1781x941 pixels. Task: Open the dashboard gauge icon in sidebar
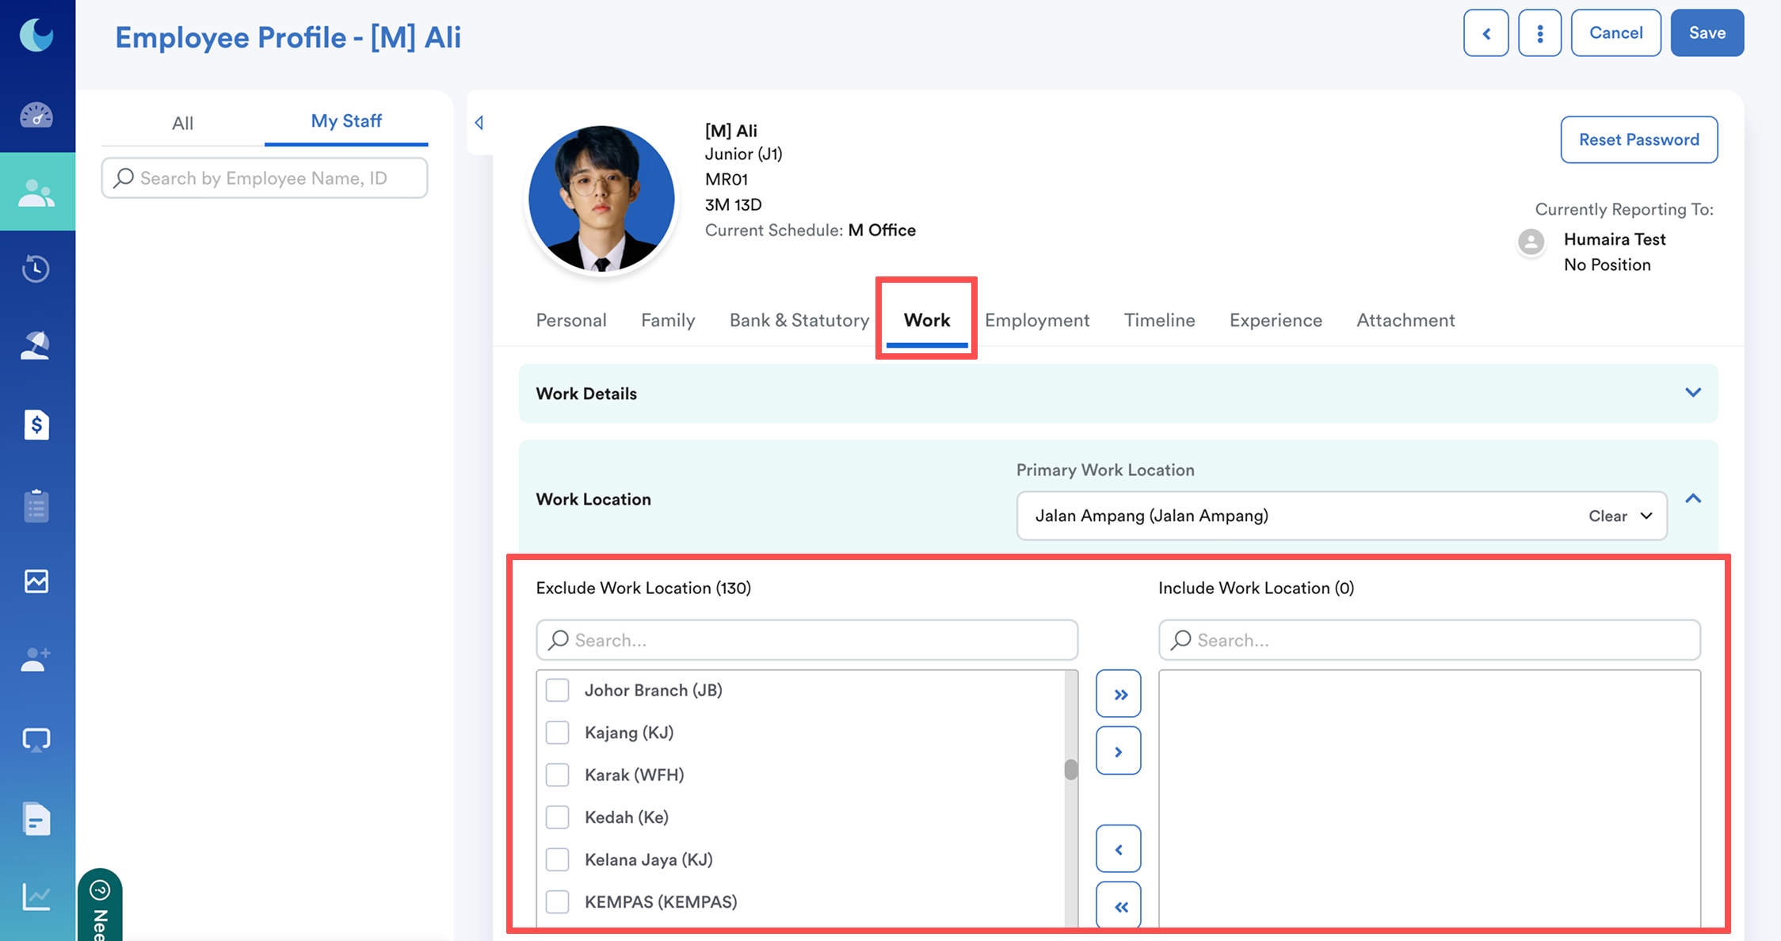(36, 116)
